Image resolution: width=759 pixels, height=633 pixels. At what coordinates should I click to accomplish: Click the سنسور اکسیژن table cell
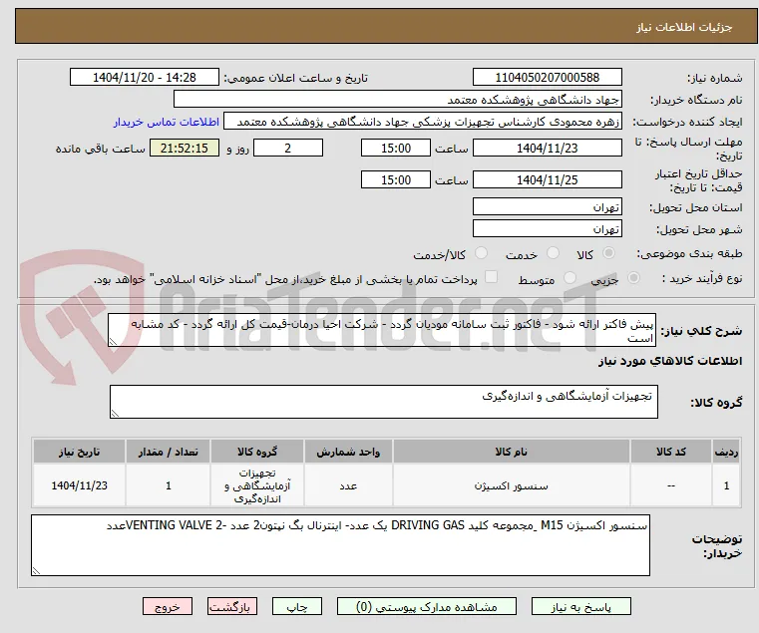tap(512, 485)
